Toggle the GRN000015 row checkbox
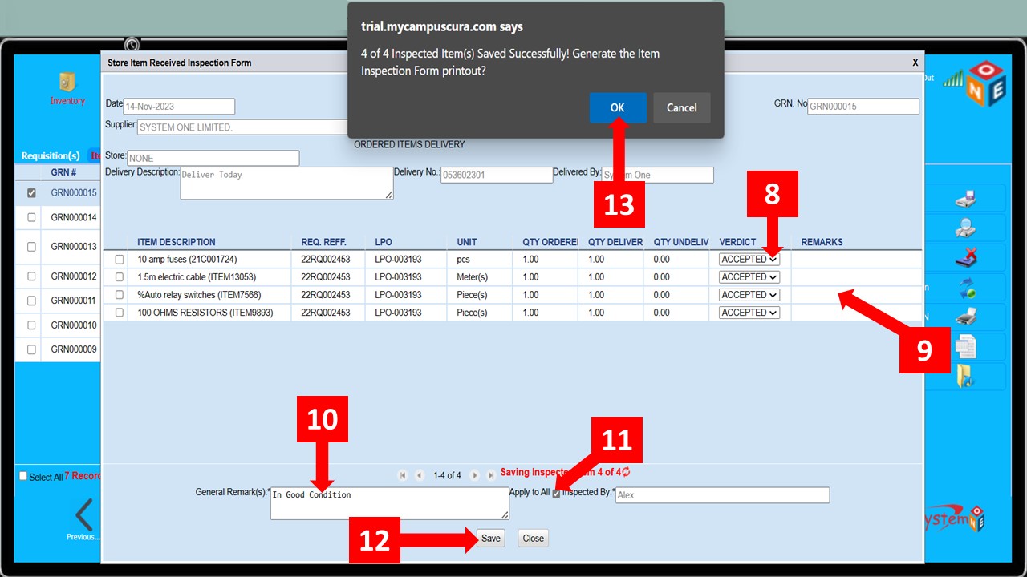 (x=31, y=193)
